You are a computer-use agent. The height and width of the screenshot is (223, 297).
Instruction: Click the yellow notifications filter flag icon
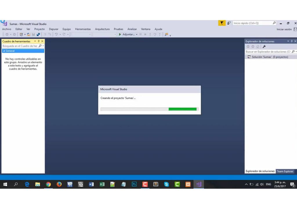point(222,23)
